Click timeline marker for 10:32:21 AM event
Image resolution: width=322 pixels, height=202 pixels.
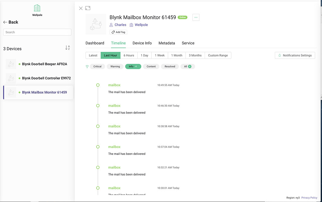98,167
